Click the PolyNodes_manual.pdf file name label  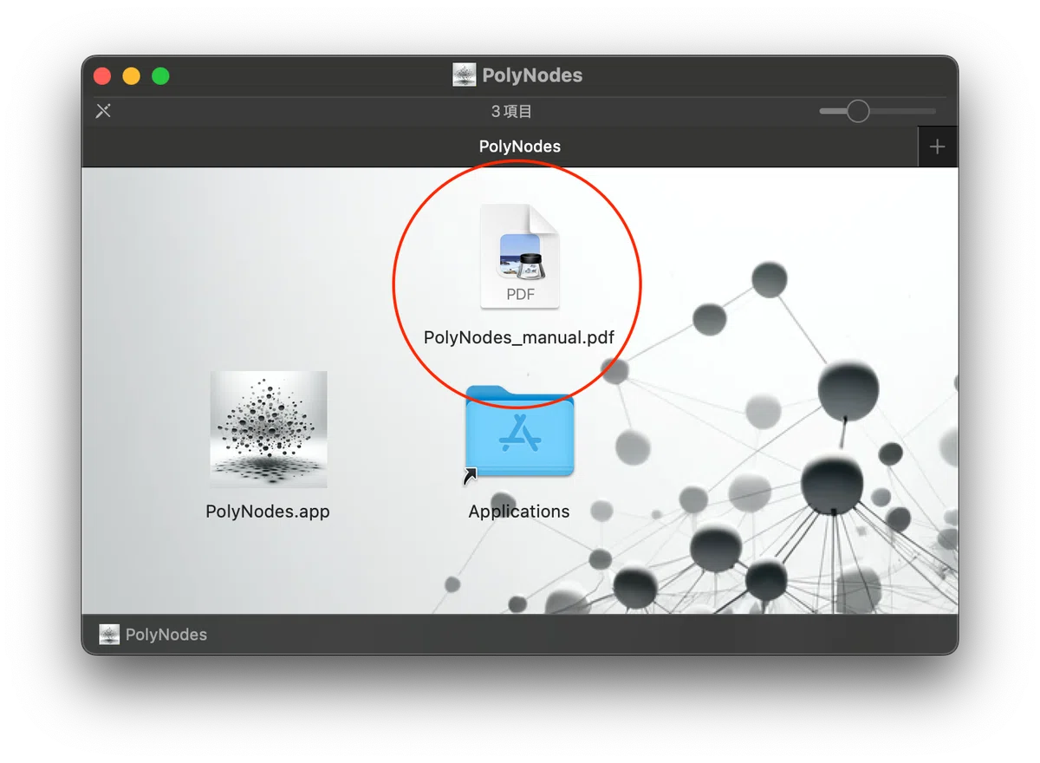tap(519, 337)
